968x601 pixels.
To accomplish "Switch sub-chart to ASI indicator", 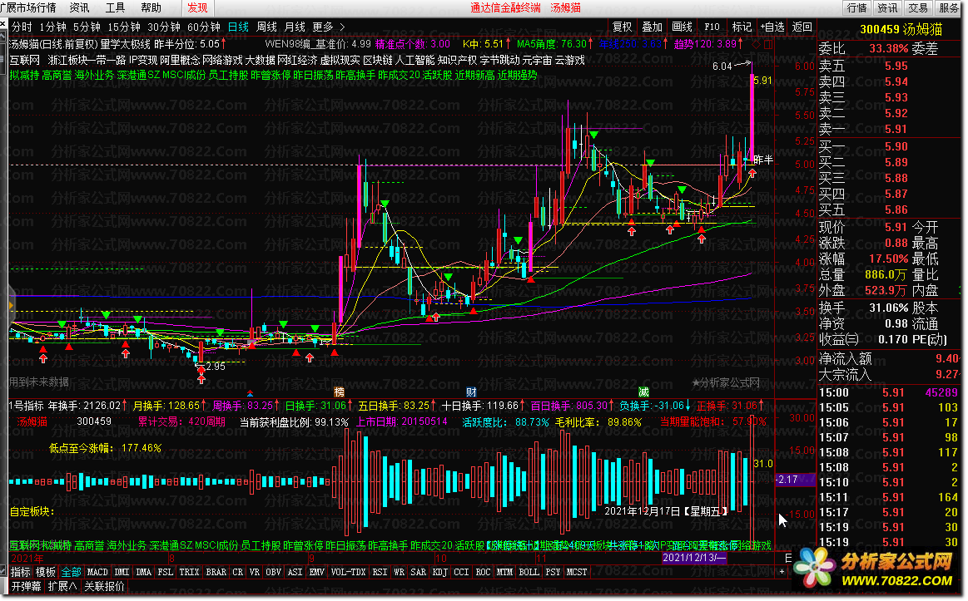I will tap(295, 572).
